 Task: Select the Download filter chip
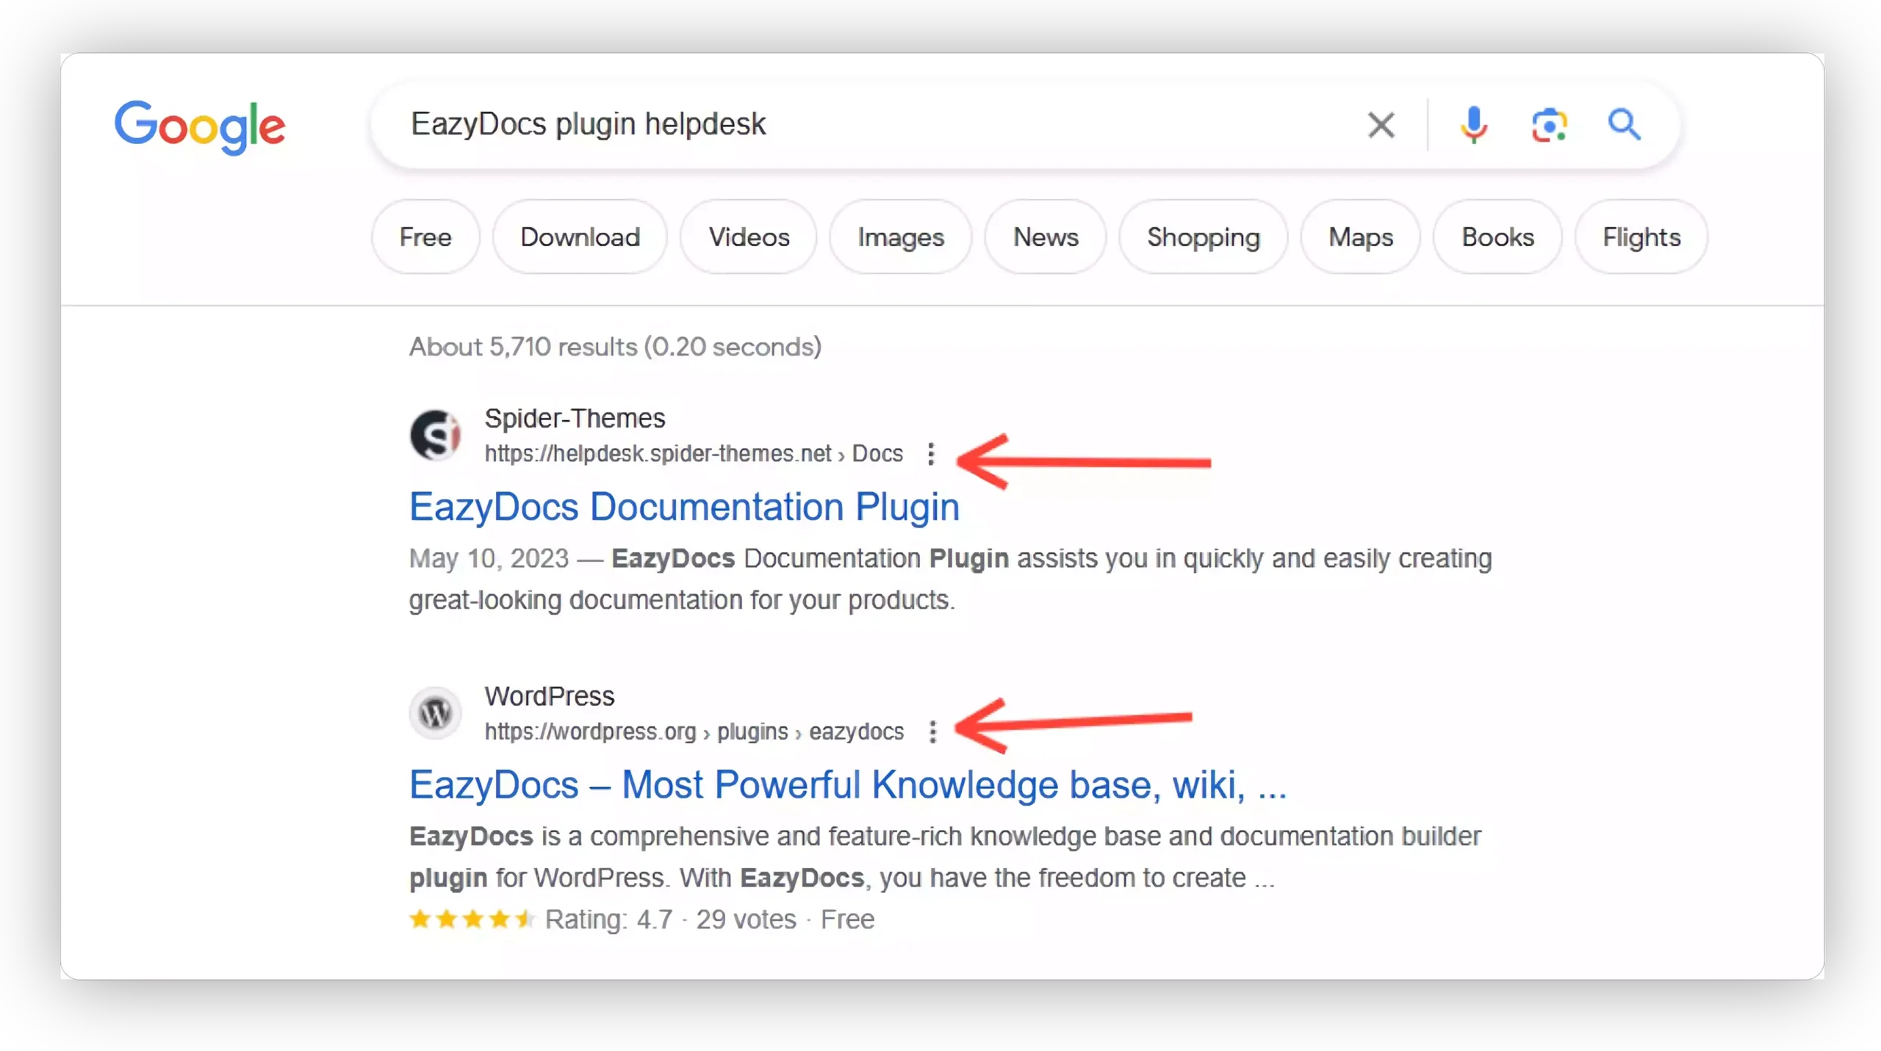tap(580, 237)
